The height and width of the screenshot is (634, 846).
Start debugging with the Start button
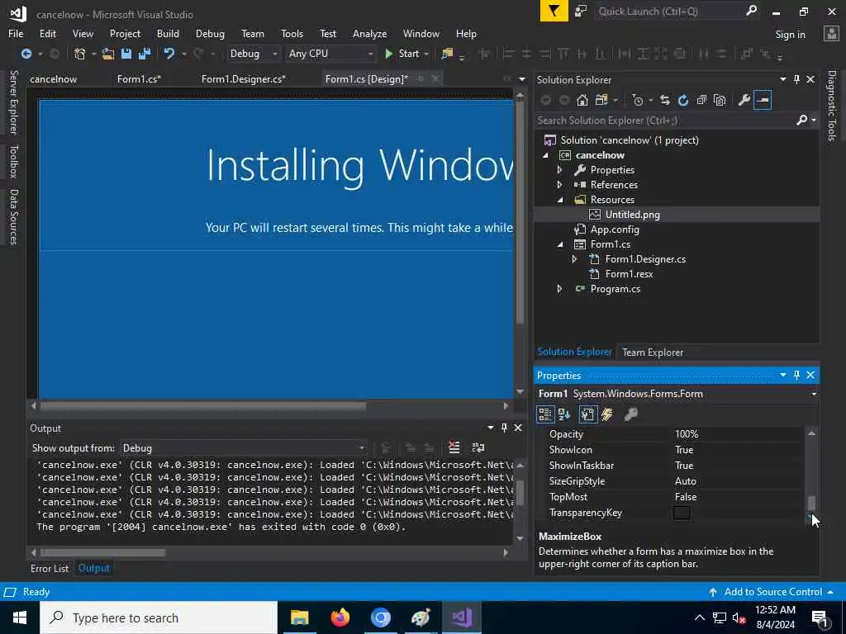click(402, 54)
